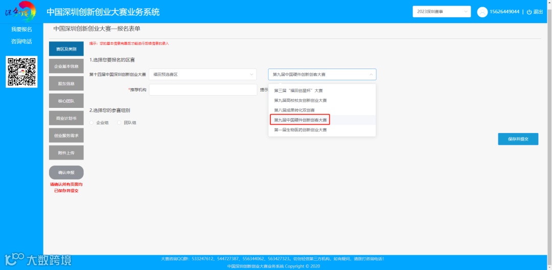Click the 确认申报 button
Image resolution: width=552 pixels, height=270 pixels.
66,172
